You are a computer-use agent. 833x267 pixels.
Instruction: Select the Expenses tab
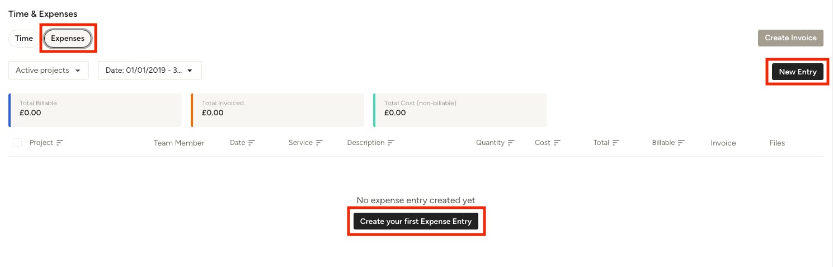[68, 39]
